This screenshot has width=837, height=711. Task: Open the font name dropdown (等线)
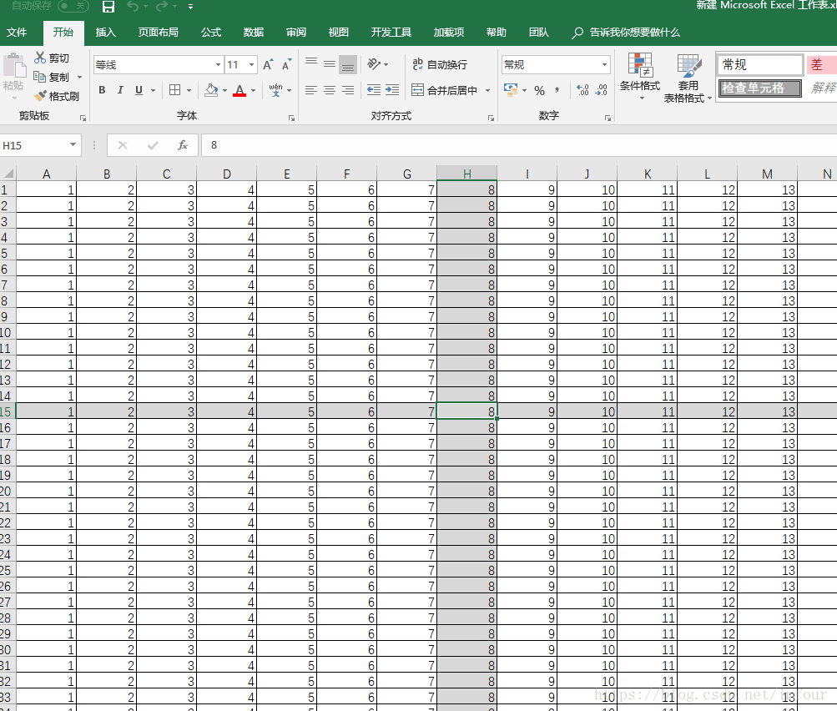tap(218, 64)
